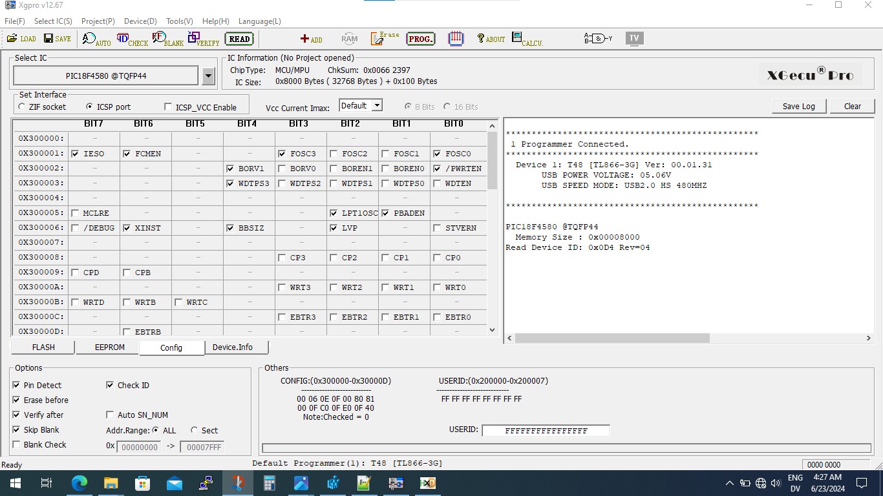Open the Tools(V) menu
Image resolution: width=883 pixels, height=496 pixels.
179,21
